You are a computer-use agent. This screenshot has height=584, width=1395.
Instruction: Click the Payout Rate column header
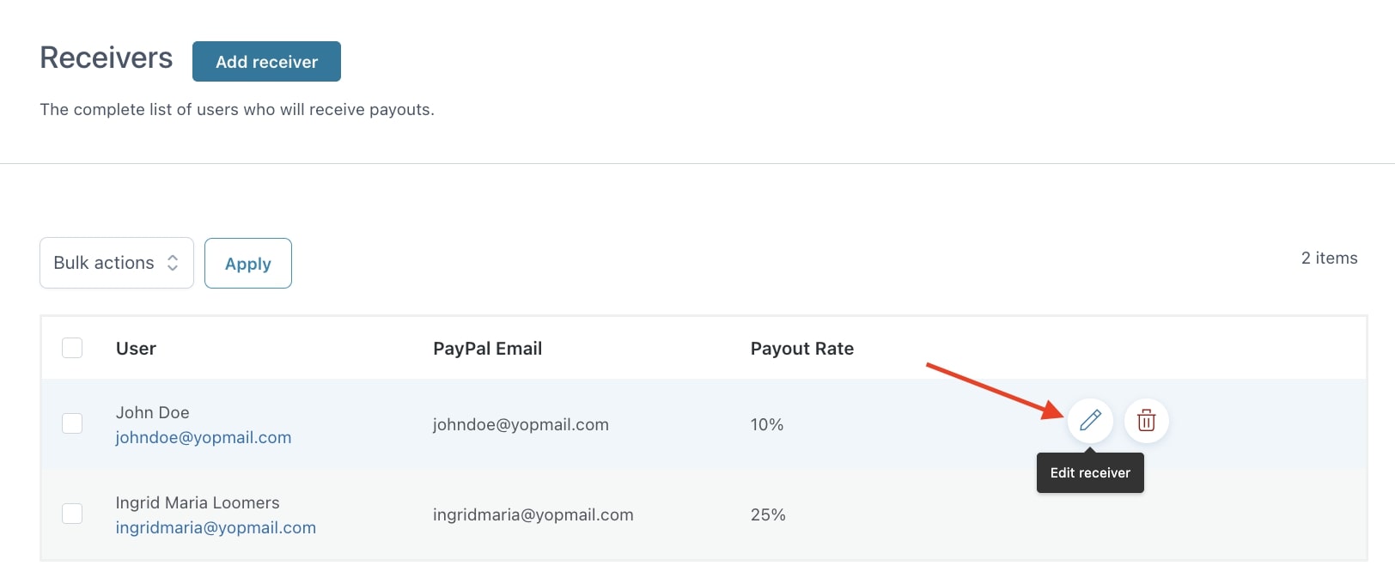coord(802,349)
